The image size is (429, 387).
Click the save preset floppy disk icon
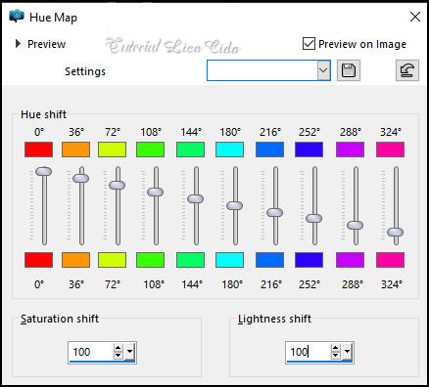coord(349,70)
